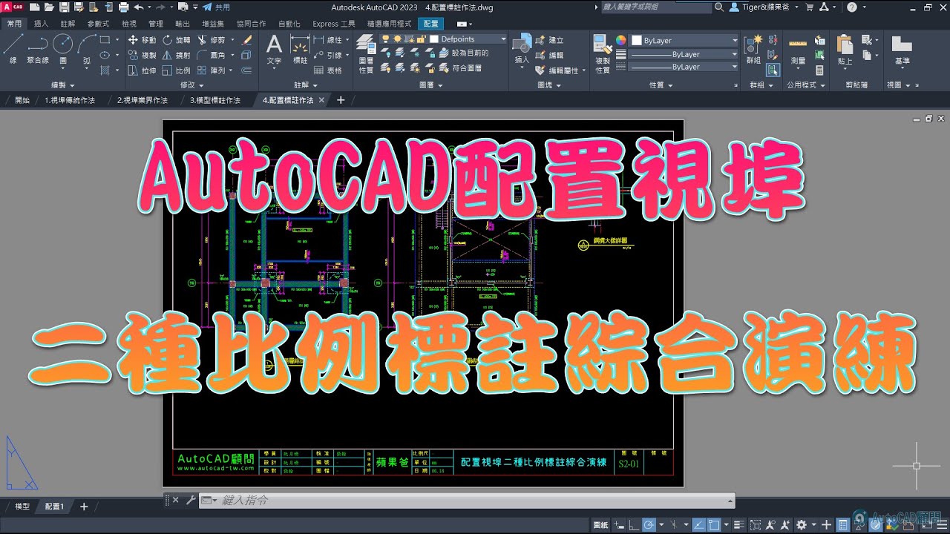Click Make Current (設為目前的) layer button

tap(464, 53)
